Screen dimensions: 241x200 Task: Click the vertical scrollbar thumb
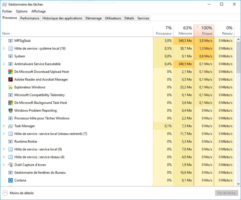[x=238, y=57]
